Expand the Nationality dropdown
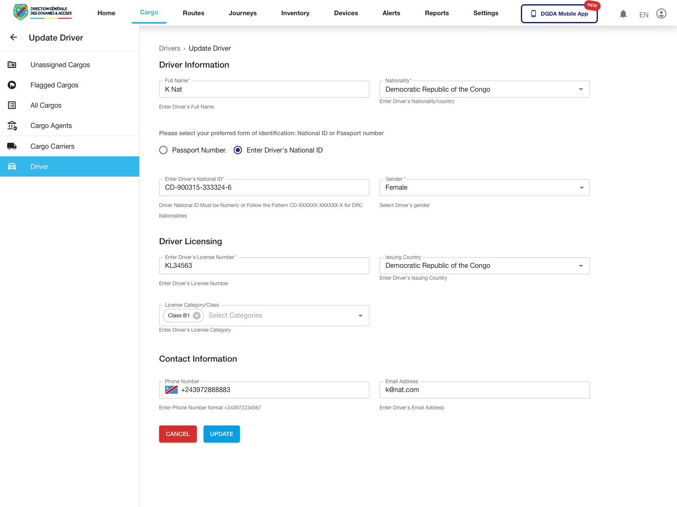The image size is (677, 507). 581,89
